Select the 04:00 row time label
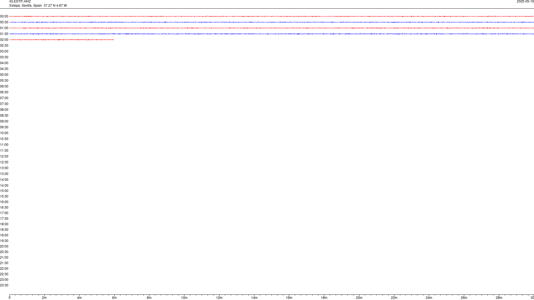Image resolution: width=534 pixels, height=300 pixels. [4, 63]
